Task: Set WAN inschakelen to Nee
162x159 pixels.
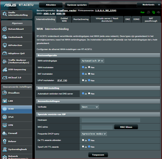Action: [x=89, y=67]
